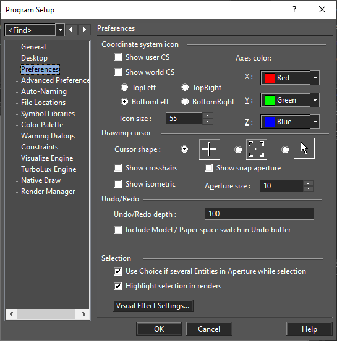Expand the Z axis Blue color dropdown
This screenshot has width=337, height=341.
tap(315, 122)
